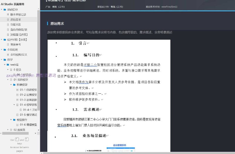The image size is (235, 154).
Task: Open the 角色用例图/表 page
Action: (x=19, y=30)
